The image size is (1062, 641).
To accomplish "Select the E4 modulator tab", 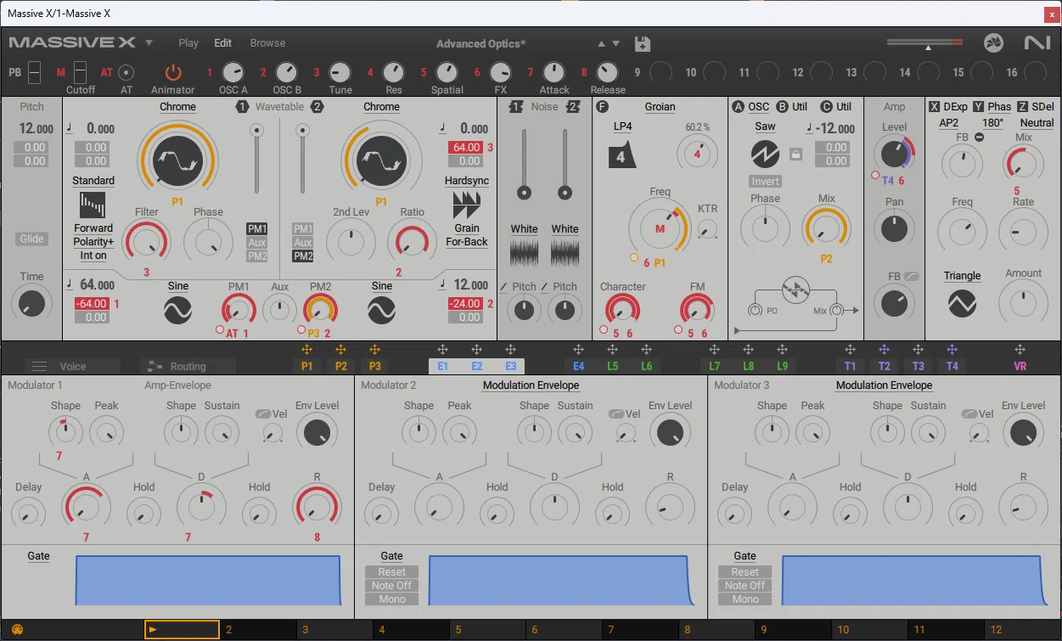I will [x=578, y=367].
